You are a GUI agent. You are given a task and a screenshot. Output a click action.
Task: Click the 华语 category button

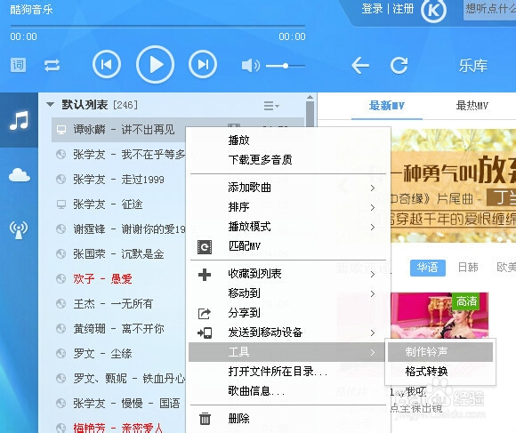pos(427,268)
